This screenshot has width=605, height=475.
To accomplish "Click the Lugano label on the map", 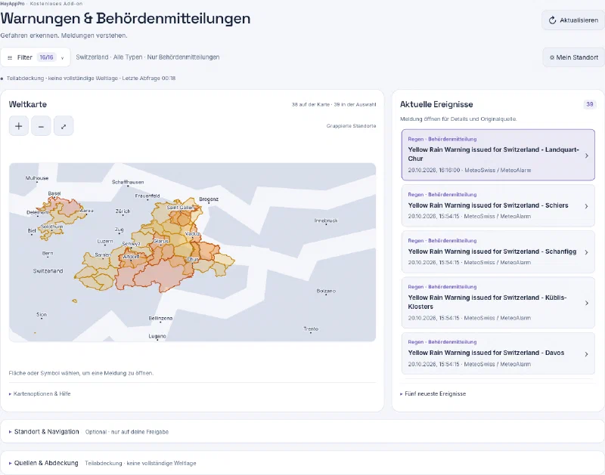I will point(157,336).
